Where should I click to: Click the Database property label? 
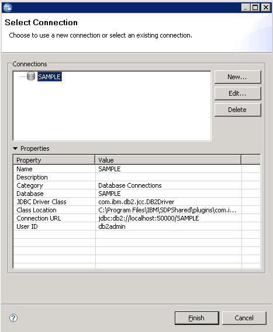pos(30,194)
